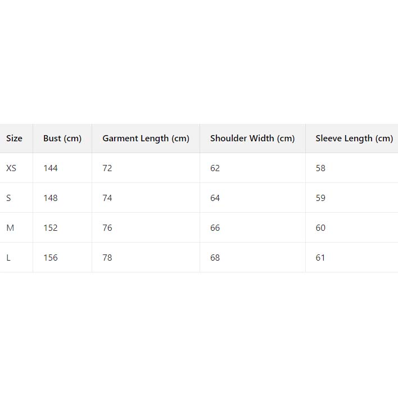Select the XS size row label

tap(11, 168)
